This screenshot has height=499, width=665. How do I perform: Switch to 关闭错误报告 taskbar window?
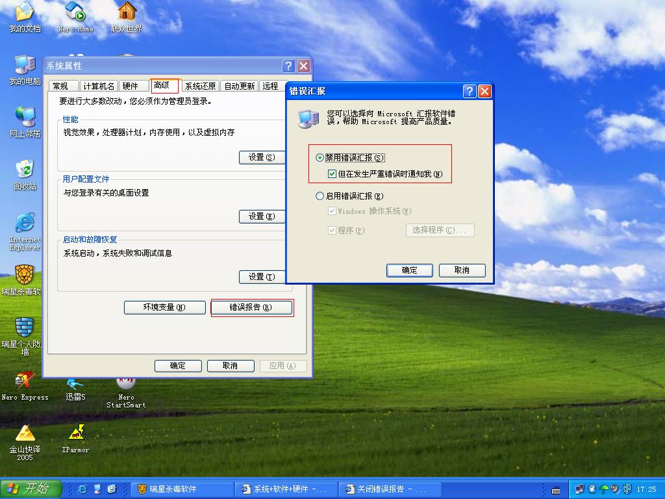tap(390, 489)
